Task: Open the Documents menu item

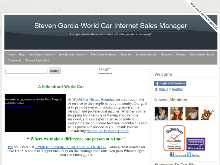Action: 14,61
